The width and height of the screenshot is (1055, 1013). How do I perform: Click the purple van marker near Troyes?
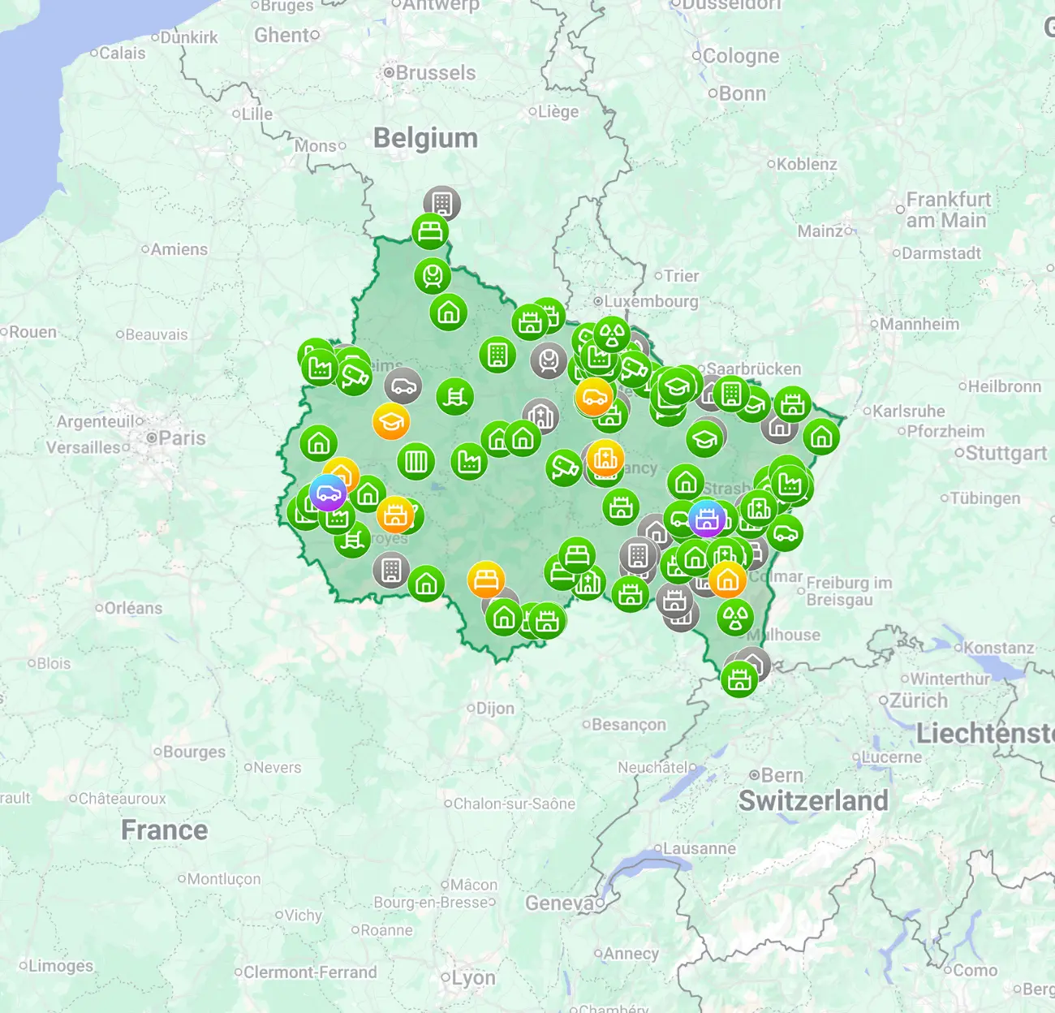click(x=327, y=494)
